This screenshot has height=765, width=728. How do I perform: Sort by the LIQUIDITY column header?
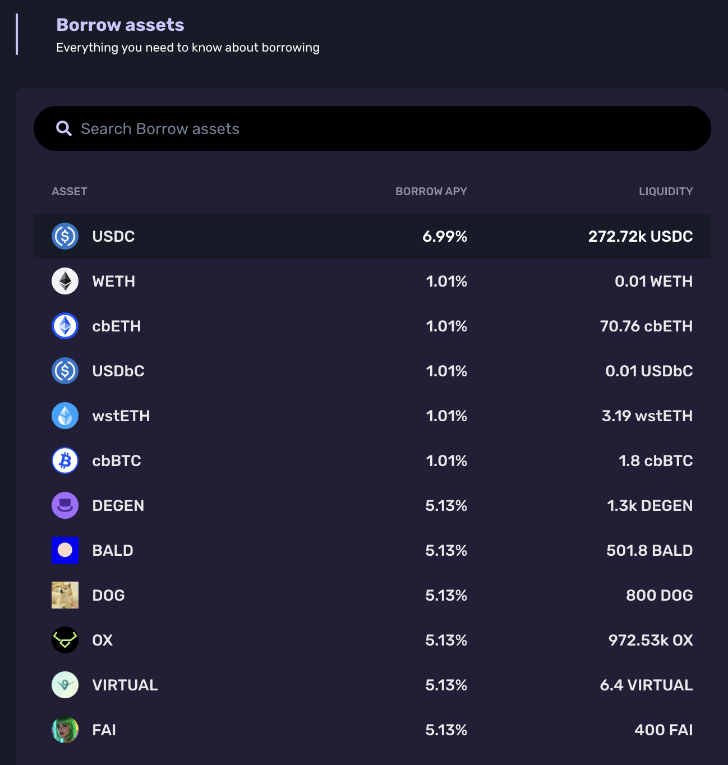(x=666, y=191)
